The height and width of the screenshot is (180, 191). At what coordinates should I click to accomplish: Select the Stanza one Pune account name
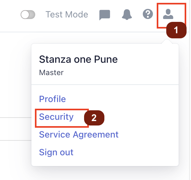(x=78, y=59)
